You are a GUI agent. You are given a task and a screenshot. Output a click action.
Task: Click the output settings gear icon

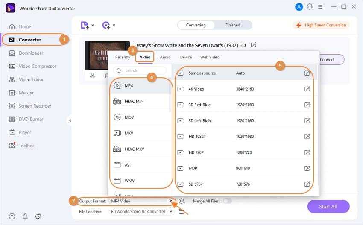pyautogui.click(x=182, y=201)
